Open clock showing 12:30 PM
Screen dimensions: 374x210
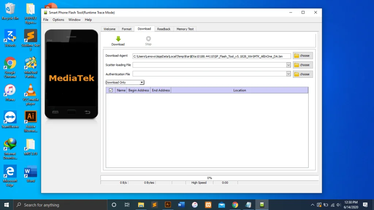coord(351,205)
